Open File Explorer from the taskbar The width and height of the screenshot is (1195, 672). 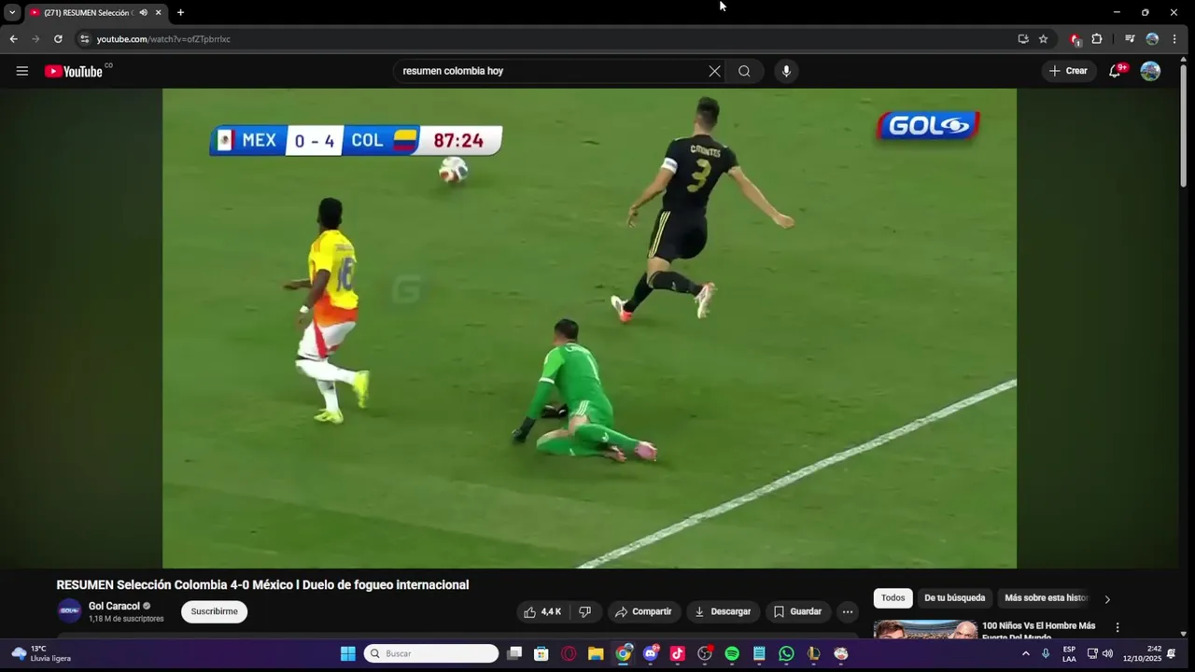(x=596, y=653)
